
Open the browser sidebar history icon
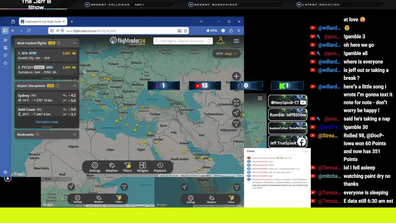click(5, 55)
